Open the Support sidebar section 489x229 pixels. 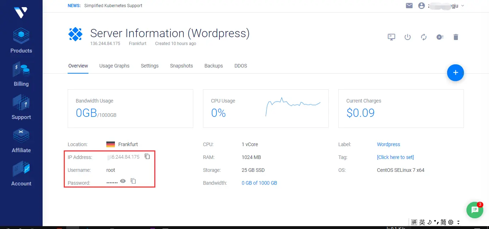pyautogui.click(x=21, y=107)
